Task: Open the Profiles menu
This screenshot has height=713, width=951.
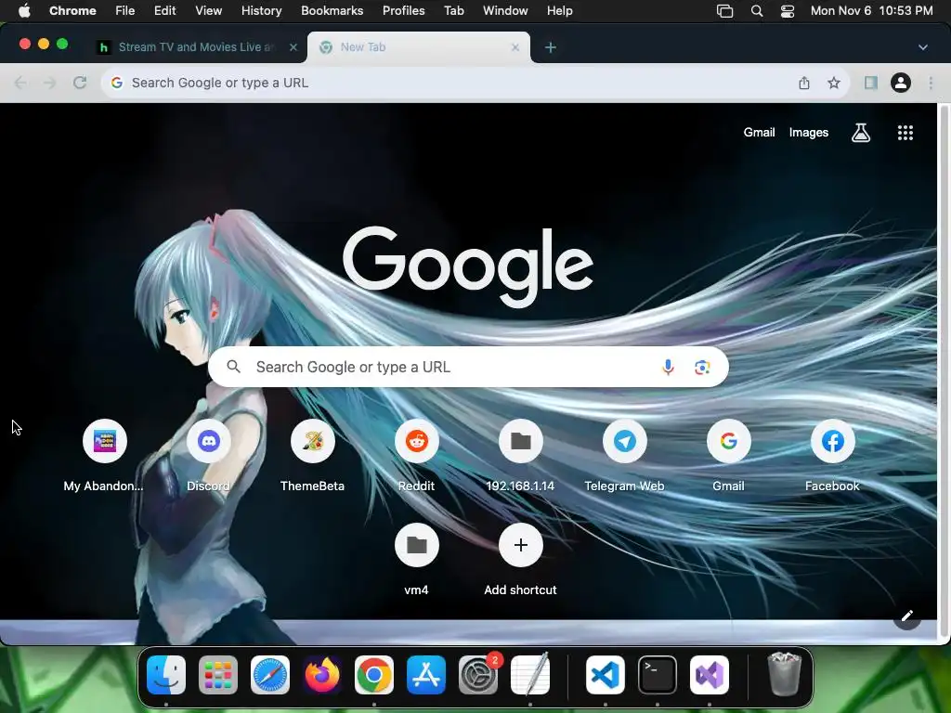Action: tap(403, 11)
